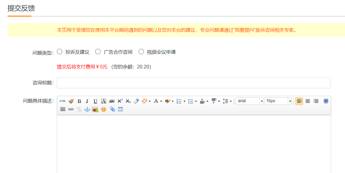The image size is (345, 173).
Task: Apply italic formatting
Action: (87, 101)
